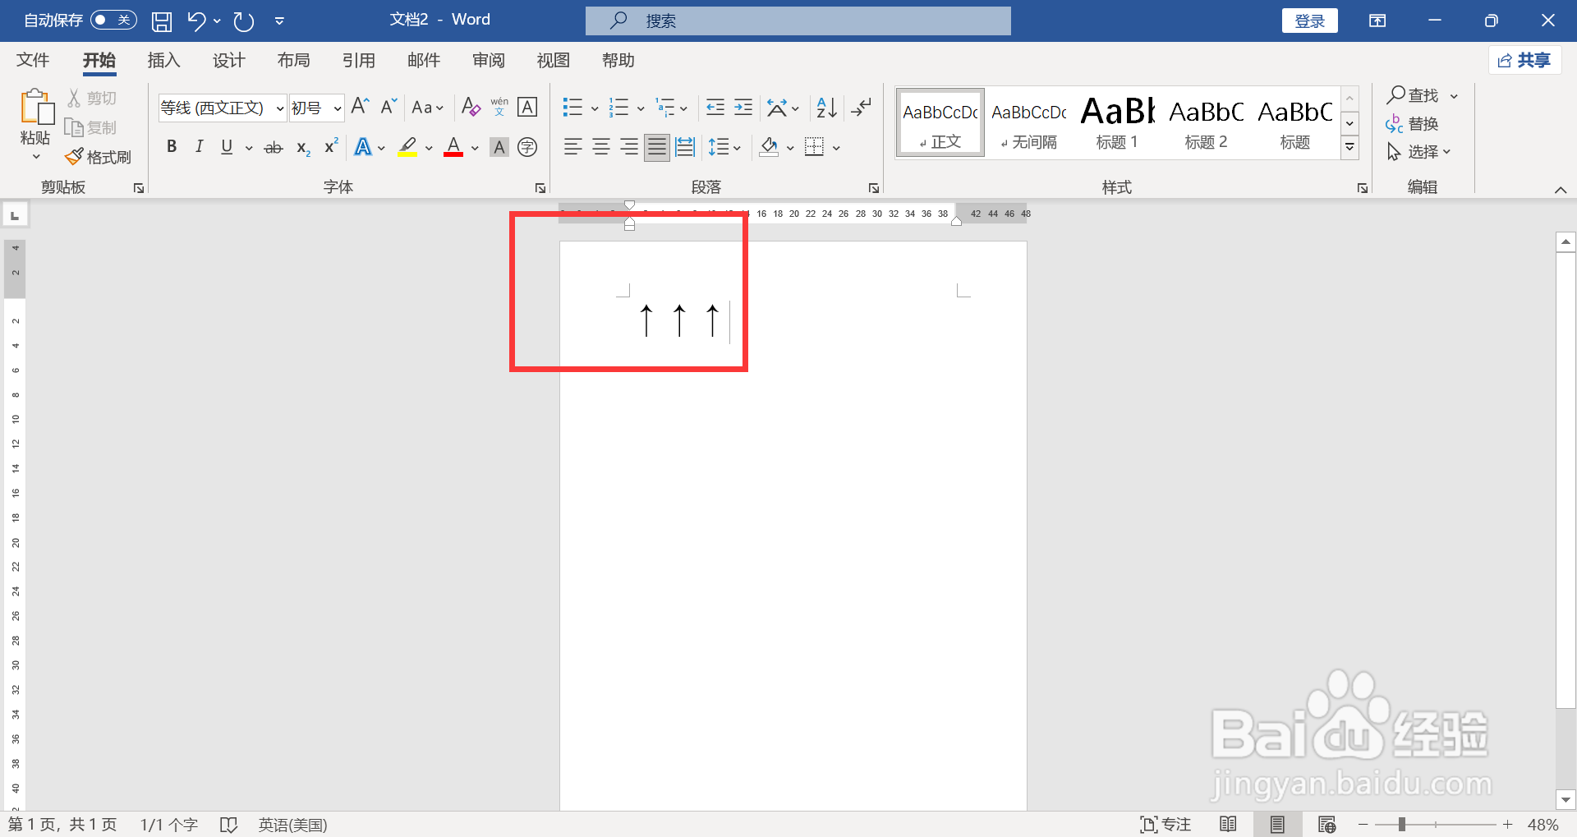Switch to View (视图) tab
The height and width of the screenshot is (837, 1577).
click(x=553, y=60)
